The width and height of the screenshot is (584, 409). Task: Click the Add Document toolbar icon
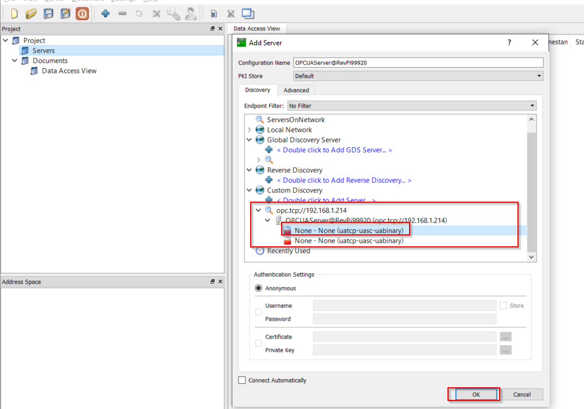[214, 14]
